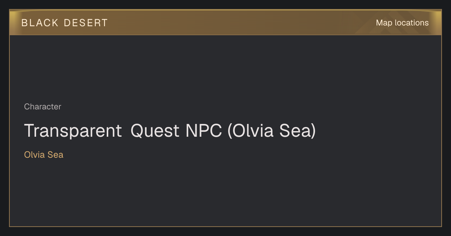451x236 pixels.
Task: Click the Transparent Quest NPC title
Action: tap(170, 131)
